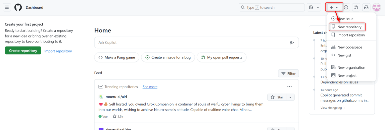385x130 pixels.
Task: Open the notifications inbox icon
Action: [366, 7]
